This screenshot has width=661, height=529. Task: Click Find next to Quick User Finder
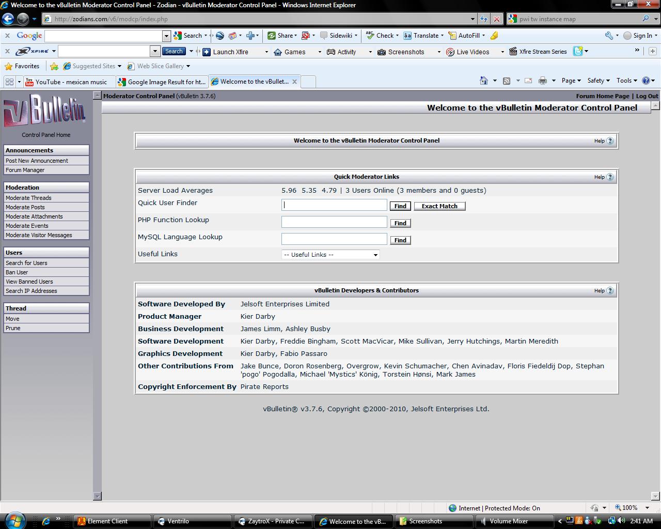(x=400, y=206)
